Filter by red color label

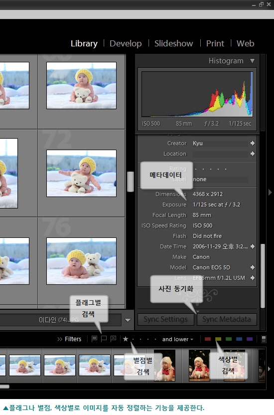click(208, 339)
